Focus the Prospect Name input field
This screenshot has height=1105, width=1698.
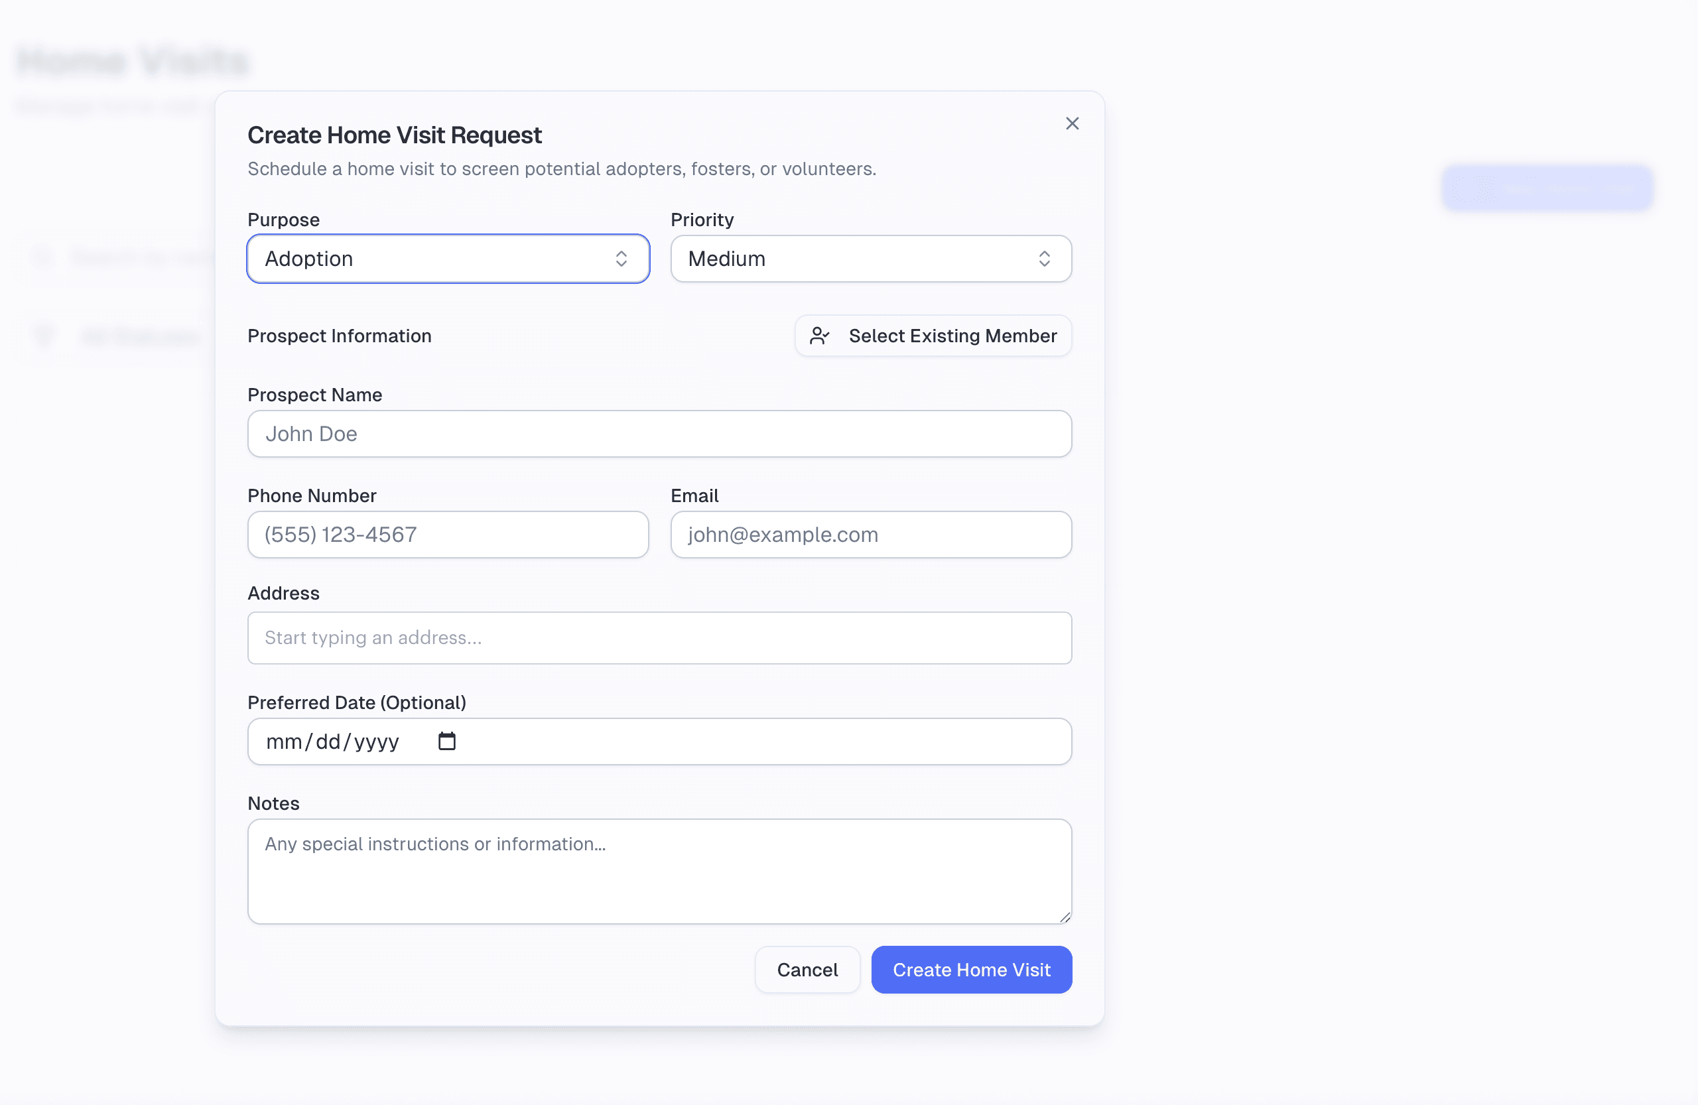[659, 433]
